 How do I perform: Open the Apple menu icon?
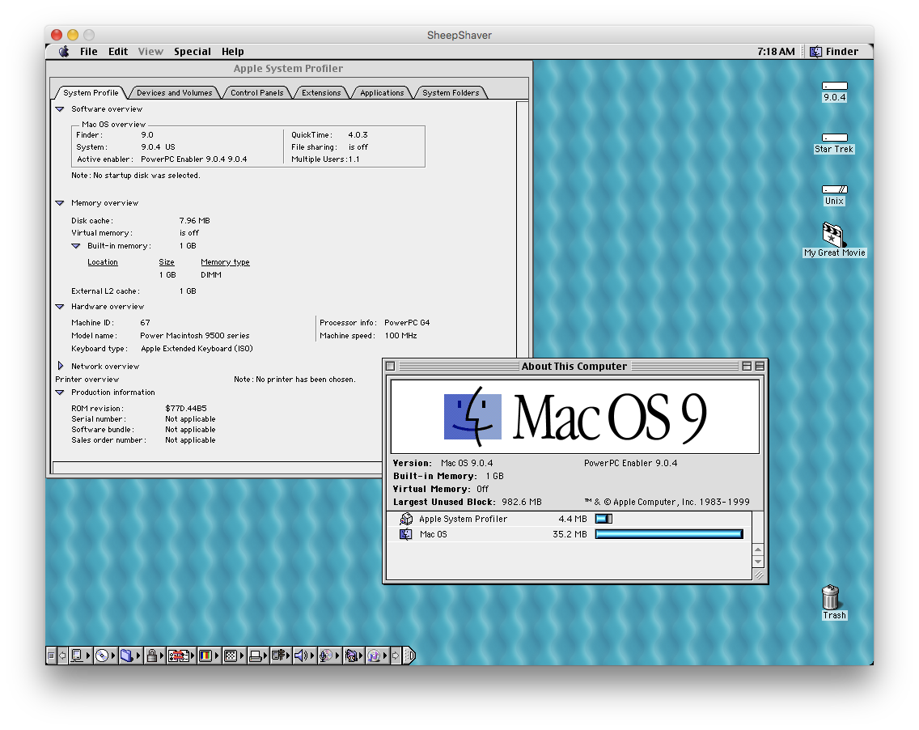(x=64, y=52)
